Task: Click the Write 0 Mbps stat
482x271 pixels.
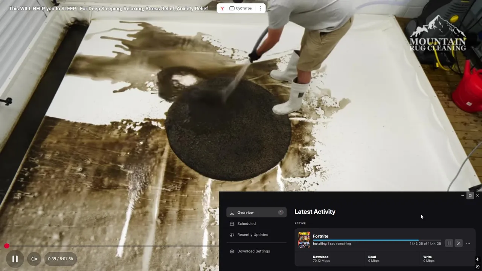Action: coord(429,259)
